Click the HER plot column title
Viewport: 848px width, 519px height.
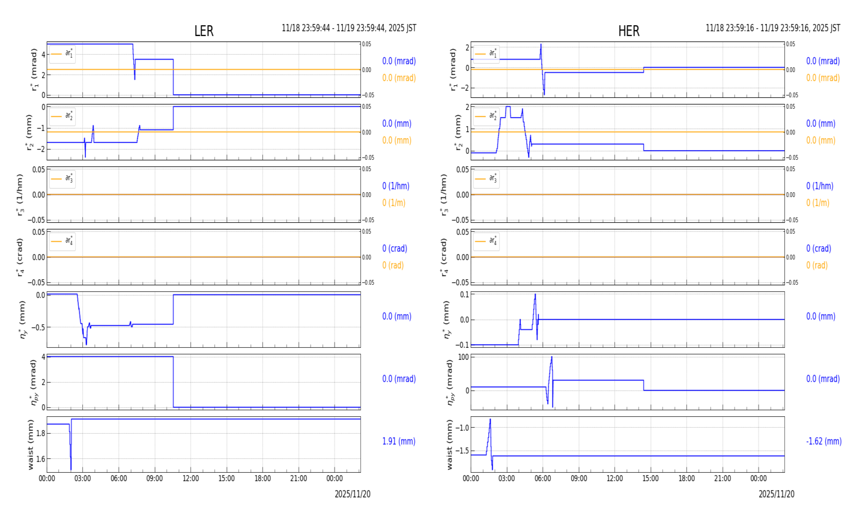(x=629, y=31)
